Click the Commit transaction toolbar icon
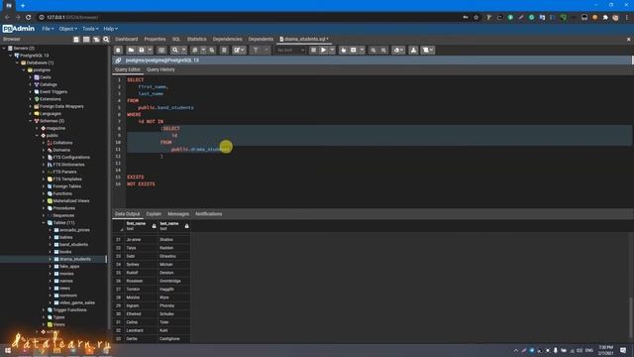The image size is (634, 357). [373, 51]
